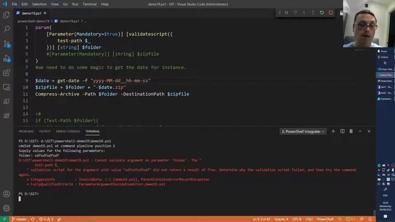Split the terminal
This screenshot has height=222, width=395.
click(x=343, y=131)
